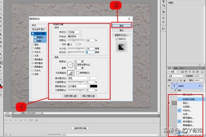Click the 角度 angle value field
206x137 pixels.
coord(78,61)
